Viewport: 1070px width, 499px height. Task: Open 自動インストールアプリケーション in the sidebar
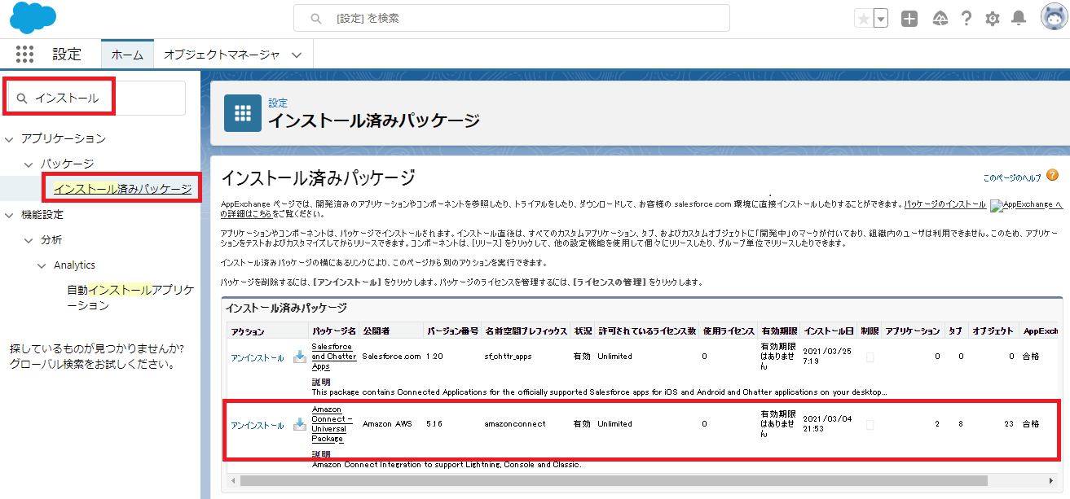pyautogui.click(x=129, y=297)
